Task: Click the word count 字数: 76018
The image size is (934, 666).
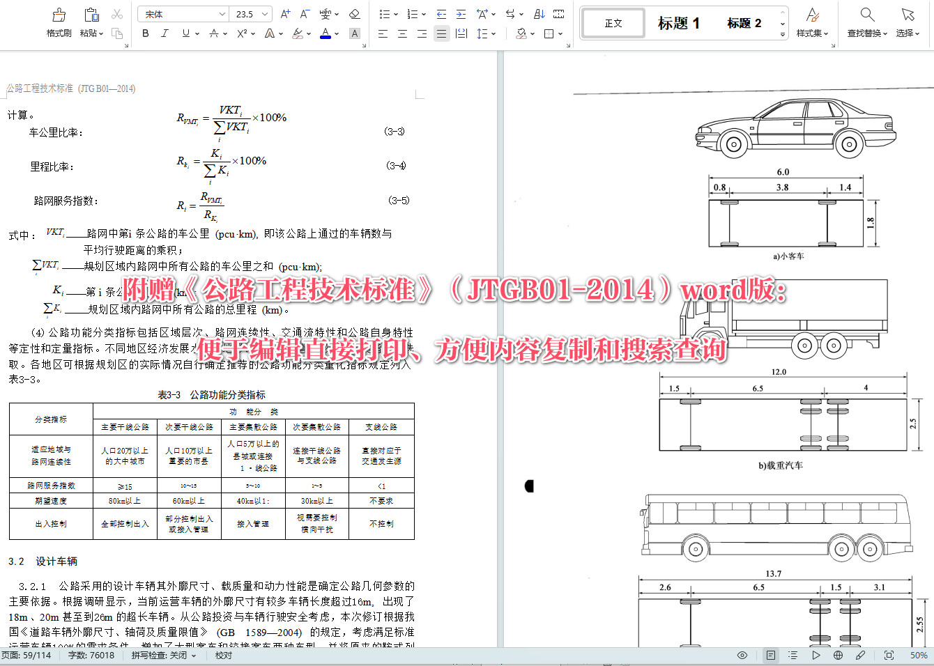Action: coord(91,656)
